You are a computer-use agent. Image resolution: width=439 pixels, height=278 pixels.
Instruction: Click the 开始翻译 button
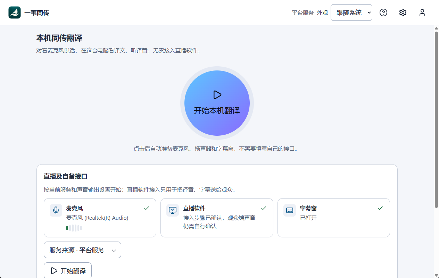pos(68,271)
